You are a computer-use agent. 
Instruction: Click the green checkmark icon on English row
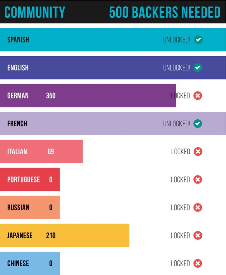pos(198,68)
